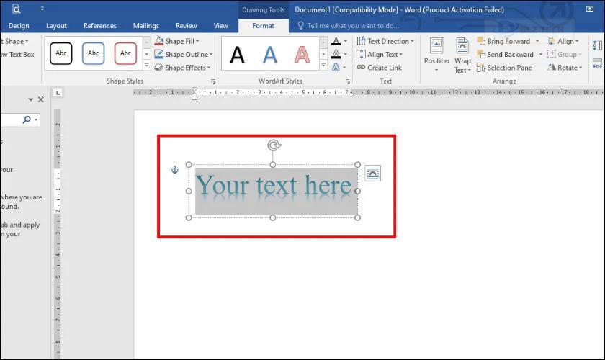Expand the WordArt Styles gallery

(x=323, y=66)
